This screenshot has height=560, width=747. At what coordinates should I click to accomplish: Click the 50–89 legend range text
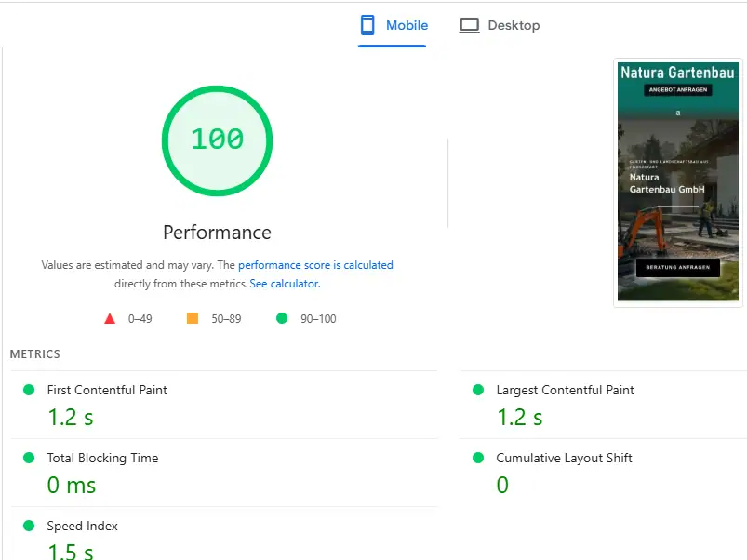226,318
